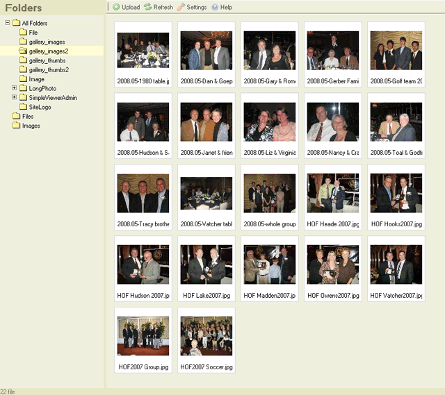
Task: Select the gallery_thumbs2 folder label
Action: pos(49,70)
